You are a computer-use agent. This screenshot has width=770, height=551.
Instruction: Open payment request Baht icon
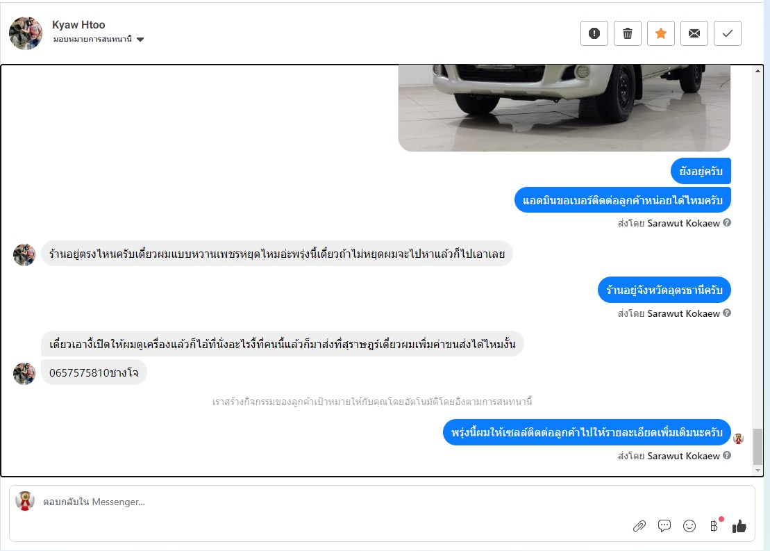click(x=714, y=526)
